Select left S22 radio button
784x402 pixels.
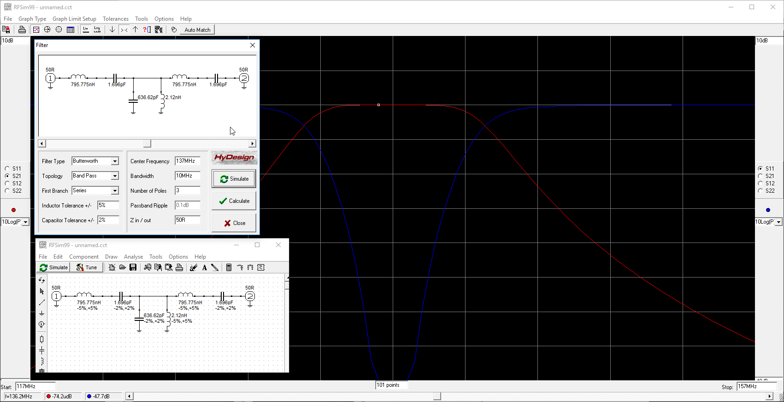coord(7,191)
